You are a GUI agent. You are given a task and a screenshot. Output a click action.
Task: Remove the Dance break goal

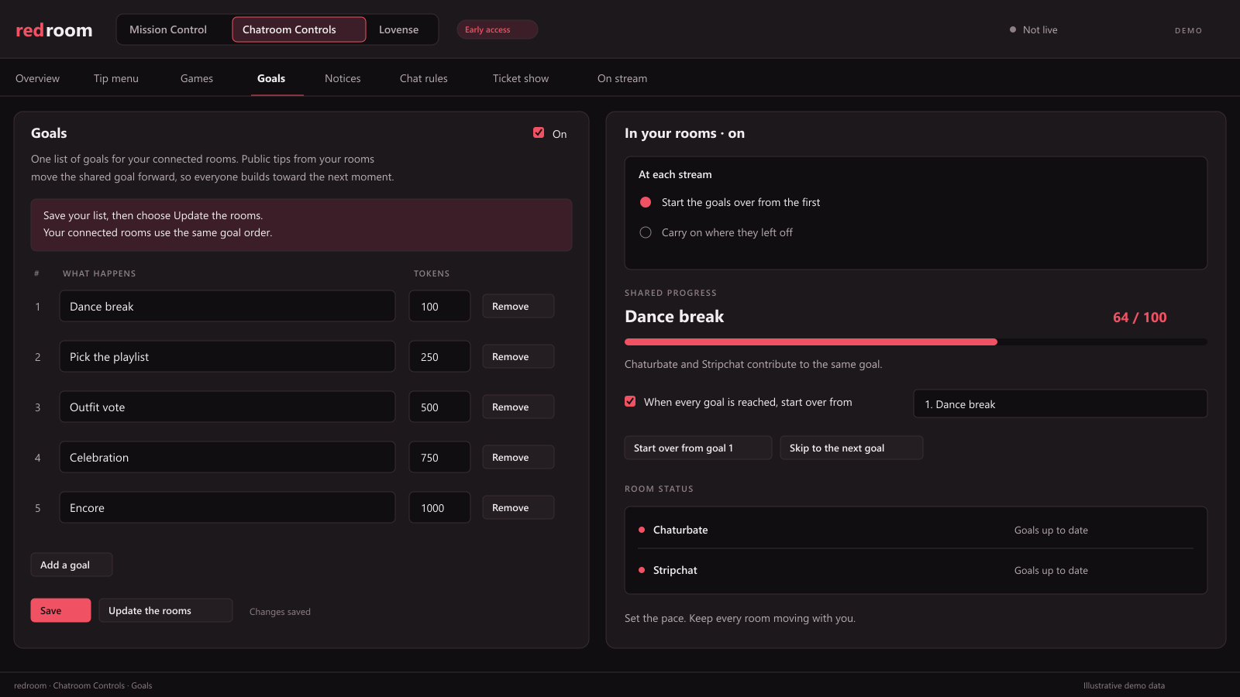point(518,306)
